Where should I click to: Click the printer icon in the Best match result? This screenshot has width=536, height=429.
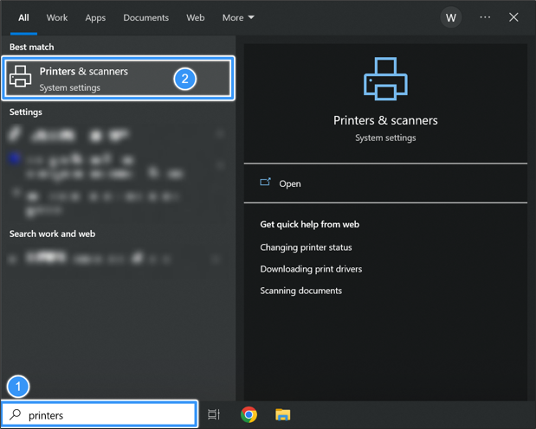point(21,79)
